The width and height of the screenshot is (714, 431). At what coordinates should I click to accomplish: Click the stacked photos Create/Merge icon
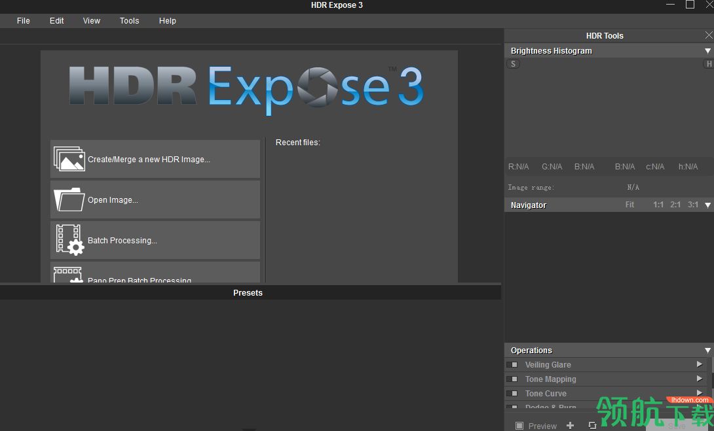click(69, 159)
